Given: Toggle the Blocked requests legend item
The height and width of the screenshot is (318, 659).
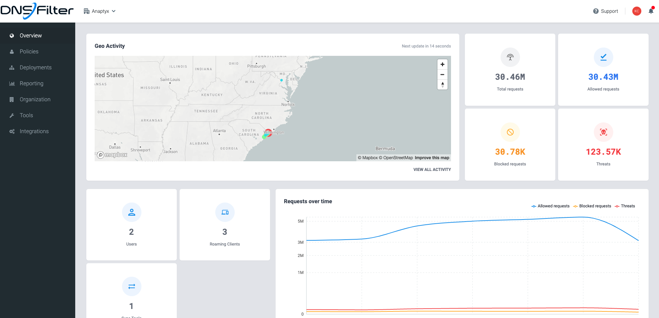Looking at the screenshot, I should (x=592, y=206).
